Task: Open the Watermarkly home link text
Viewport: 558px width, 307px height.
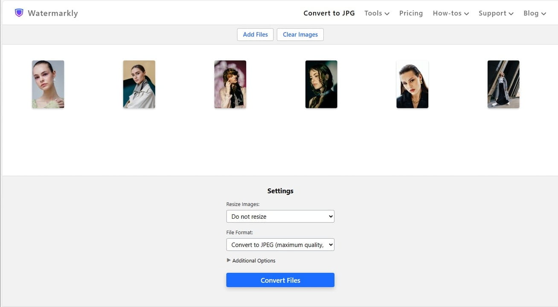Action: pos(53,13)
